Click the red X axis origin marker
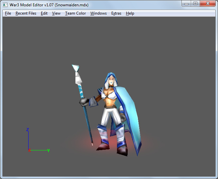The width and height of the screenshot is (218, 179). pyautogui.click(x=30, y=150)
